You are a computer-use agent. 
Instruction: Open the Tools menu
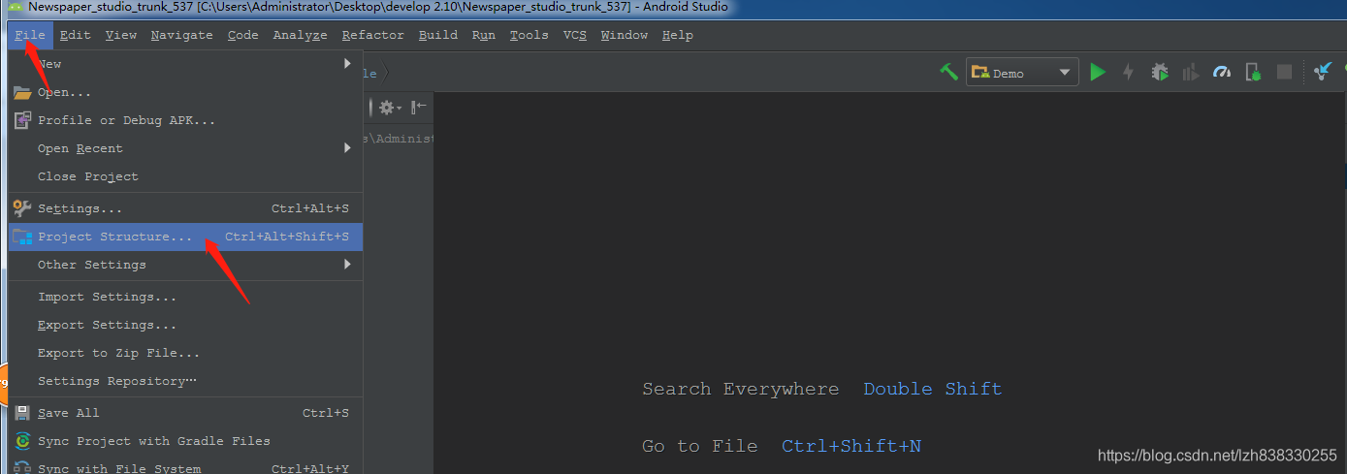pos(529,35)
